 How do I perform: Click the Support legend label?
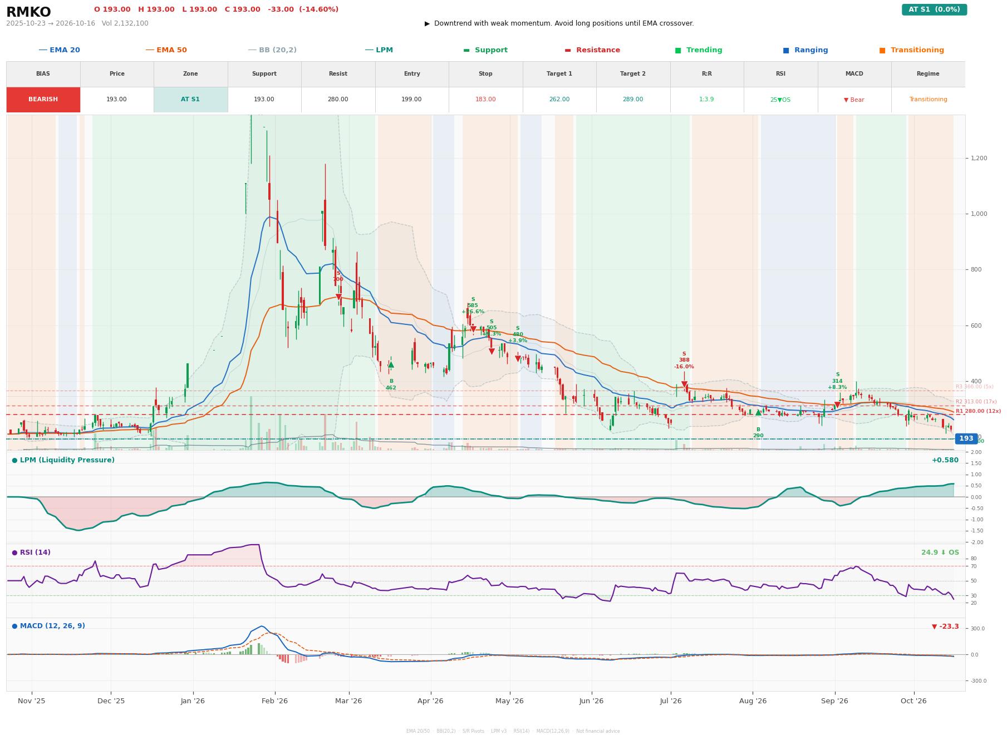click(x=485, y=50)
